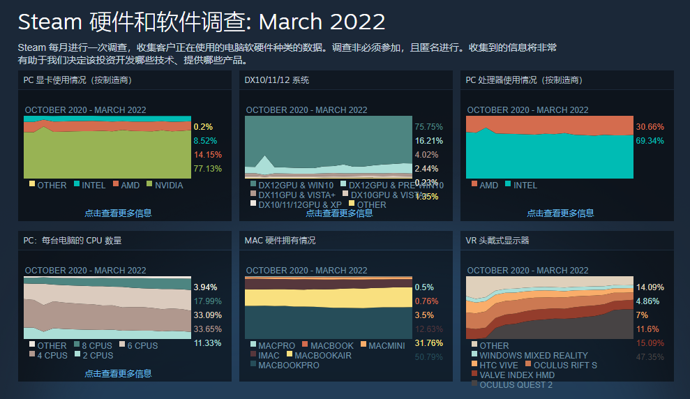Click the Steam 硬件和软件调查 page heading
690x399 pixels.
[202, 22]
